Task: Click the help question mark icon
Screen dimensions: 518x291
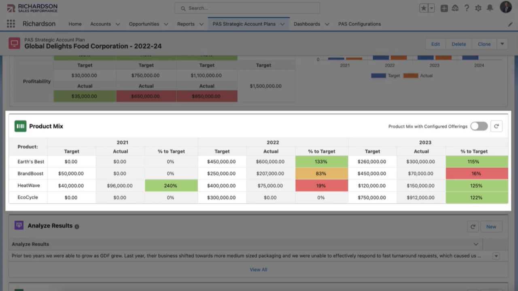Action: tap(467, 8)
